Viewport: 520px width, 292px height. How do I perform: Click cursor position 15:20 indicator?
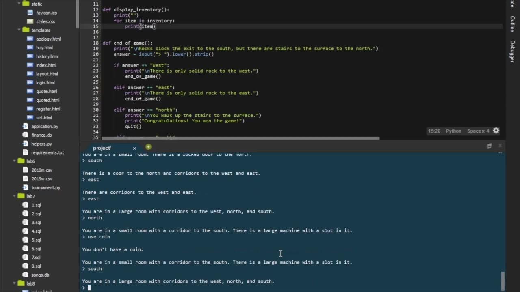(434, 131)
